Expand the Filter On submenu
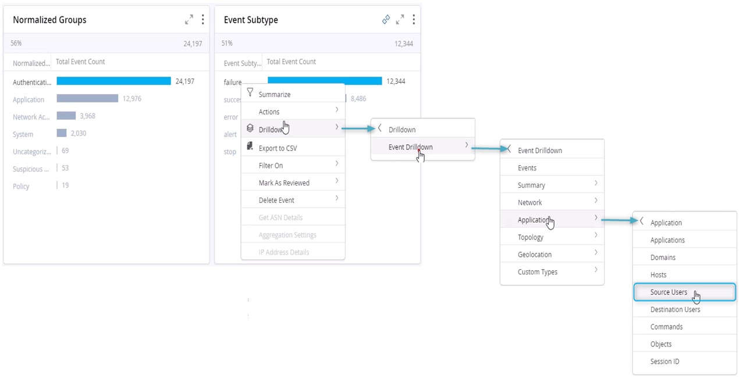 pyautogui.click(x=337, y=165)
